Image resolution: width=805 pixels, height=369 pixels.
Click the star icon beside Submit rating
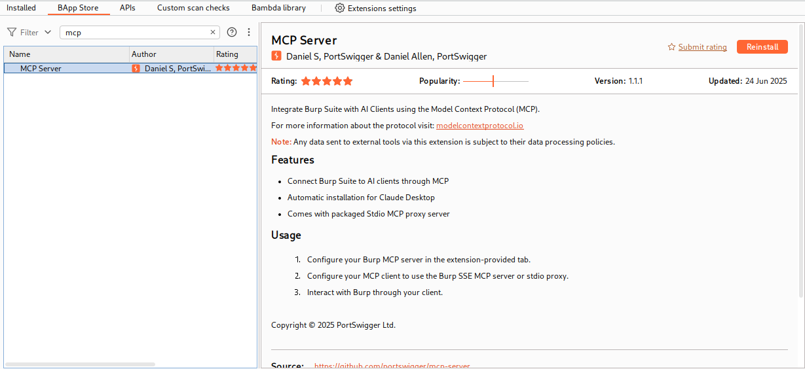point(671,47)
